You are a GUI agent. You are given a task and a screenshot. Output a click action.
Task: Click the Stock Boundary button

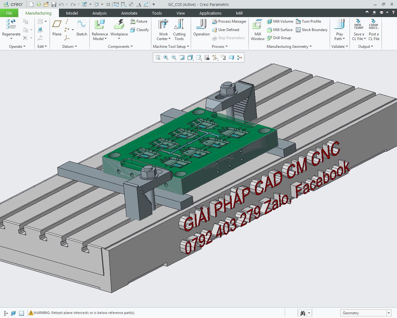coord(312,30)
